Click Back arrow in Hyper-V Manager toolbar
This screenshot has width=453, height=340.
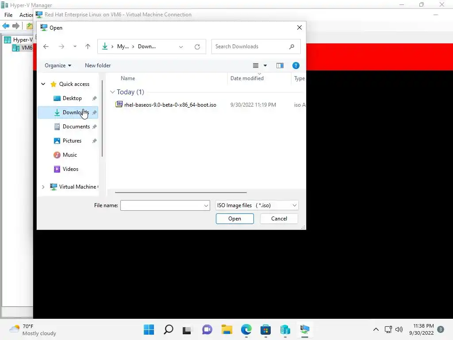tap(6, 26)
